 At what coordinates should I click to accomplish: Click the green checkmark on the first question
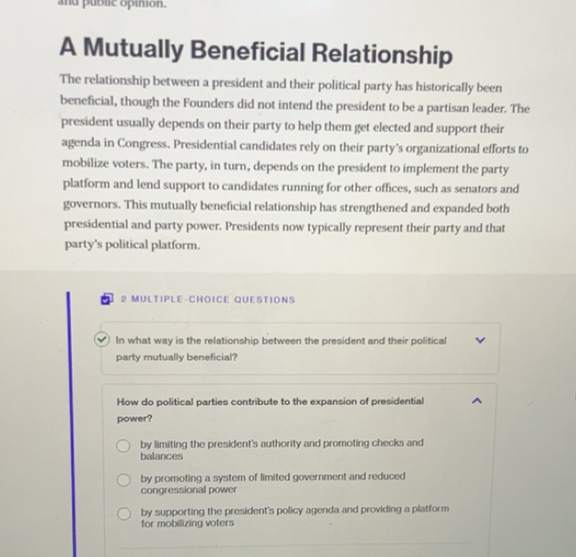103,341
